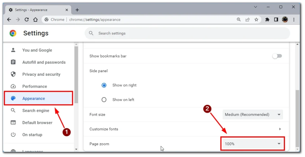Toggle Show bookmarks bar switch
This screenshot has width=305, height=157.
pos(277,56)
